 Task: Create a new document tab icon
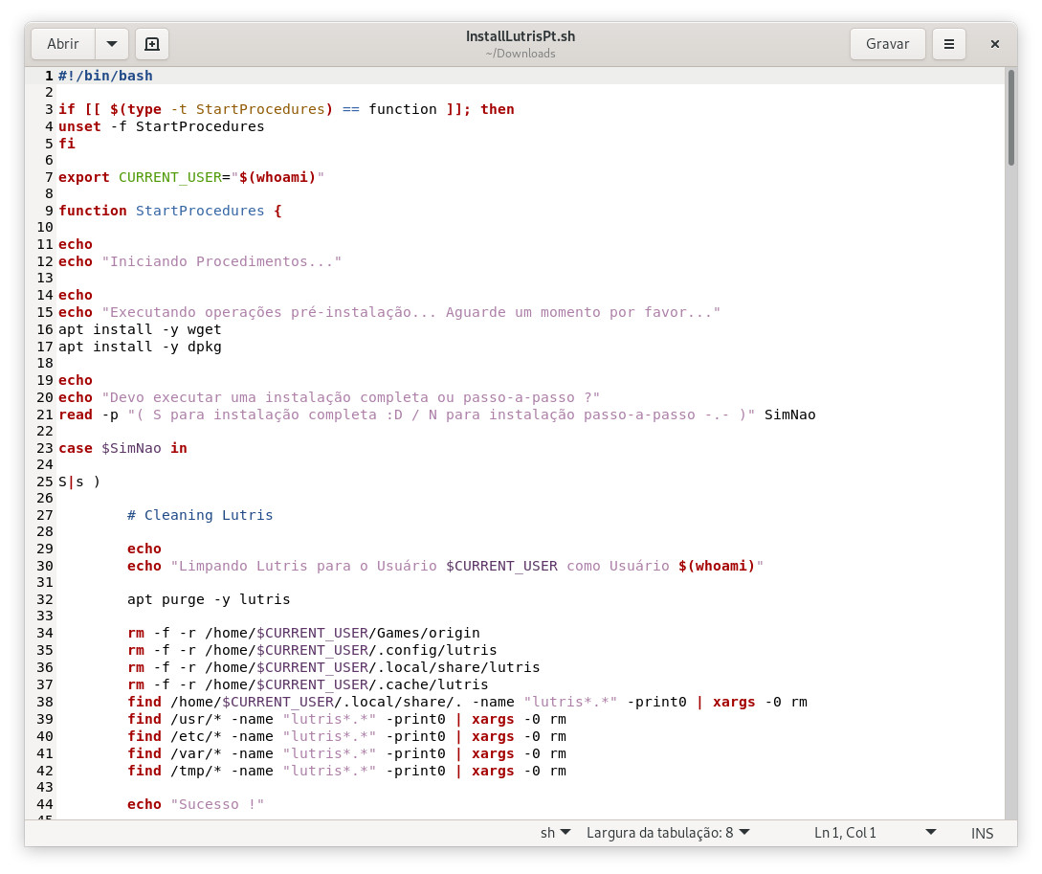(x=152, y=44)
